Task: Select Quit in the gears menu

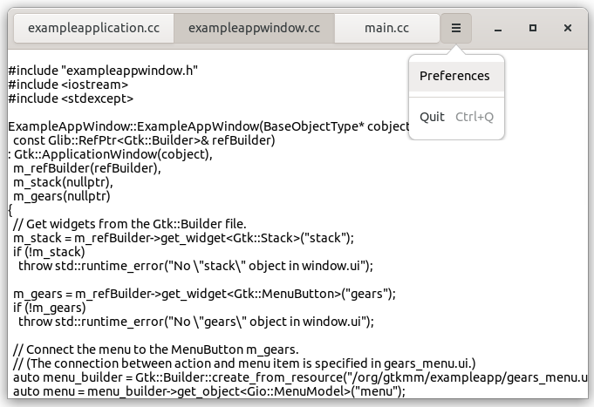Action: coord(433,117)
